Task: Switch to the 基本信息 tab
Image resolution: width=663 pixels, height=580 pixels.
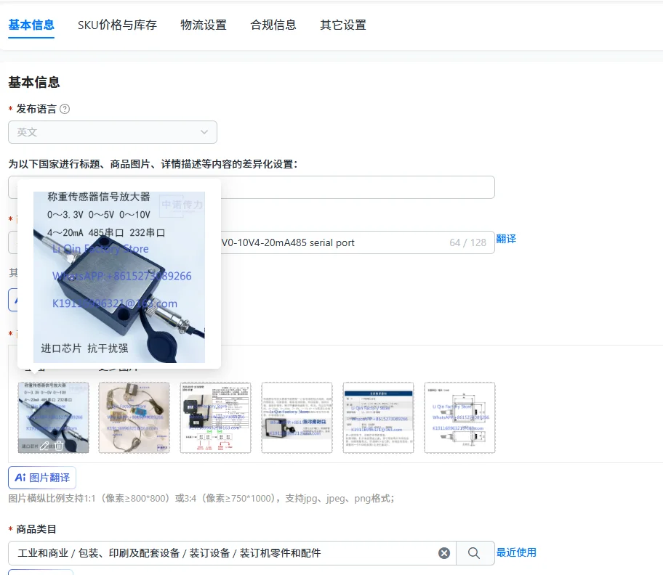Action: tap(31, 25)
